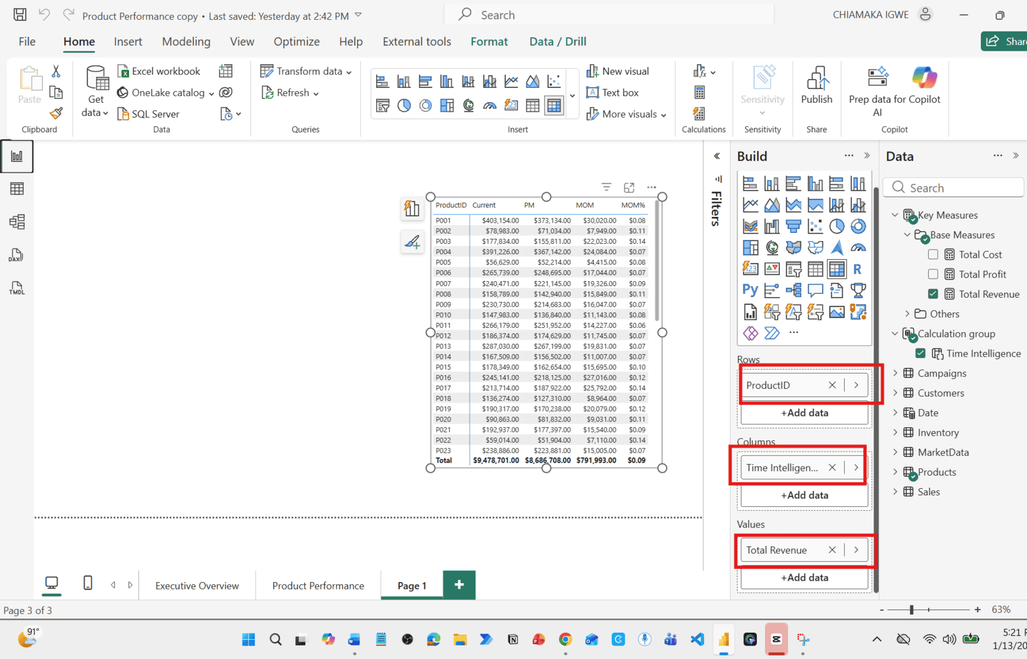The height and width of the screenshot is (659, 1027).
Task: Click Focus mode icon above the matrix
Action: coord(629,187)
